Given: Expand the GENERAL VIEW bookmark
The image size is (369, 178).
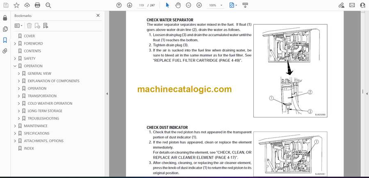Looking at the screenshot, I should [x=19, y=74].
